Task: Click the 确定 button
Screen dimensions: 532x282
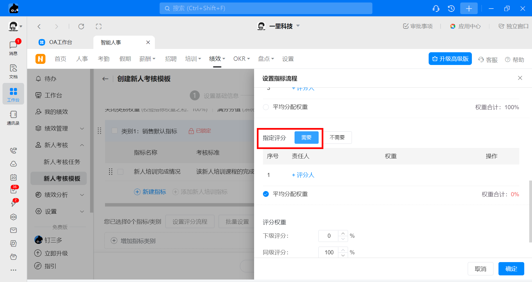Action: 511,269
